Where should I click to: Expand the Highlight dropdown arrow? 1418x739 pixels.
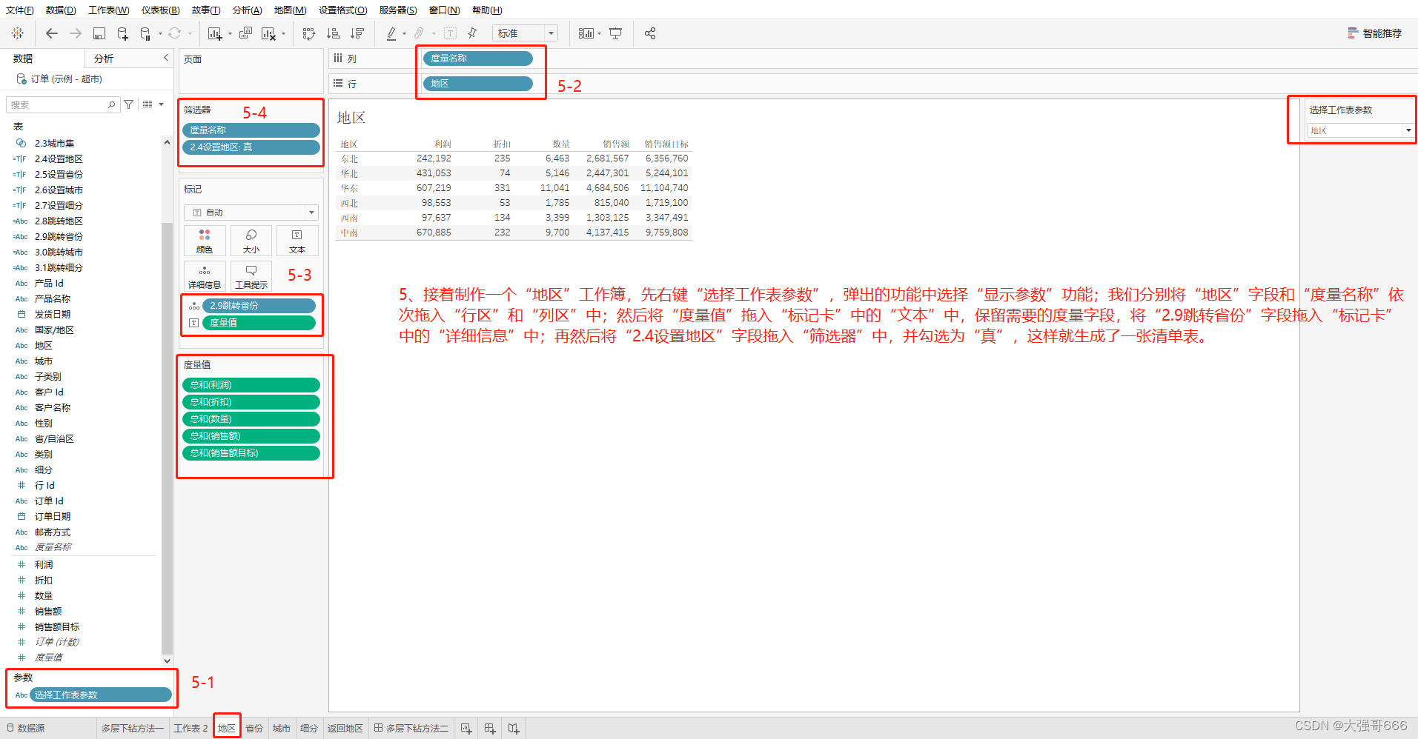tap(404, 34)
